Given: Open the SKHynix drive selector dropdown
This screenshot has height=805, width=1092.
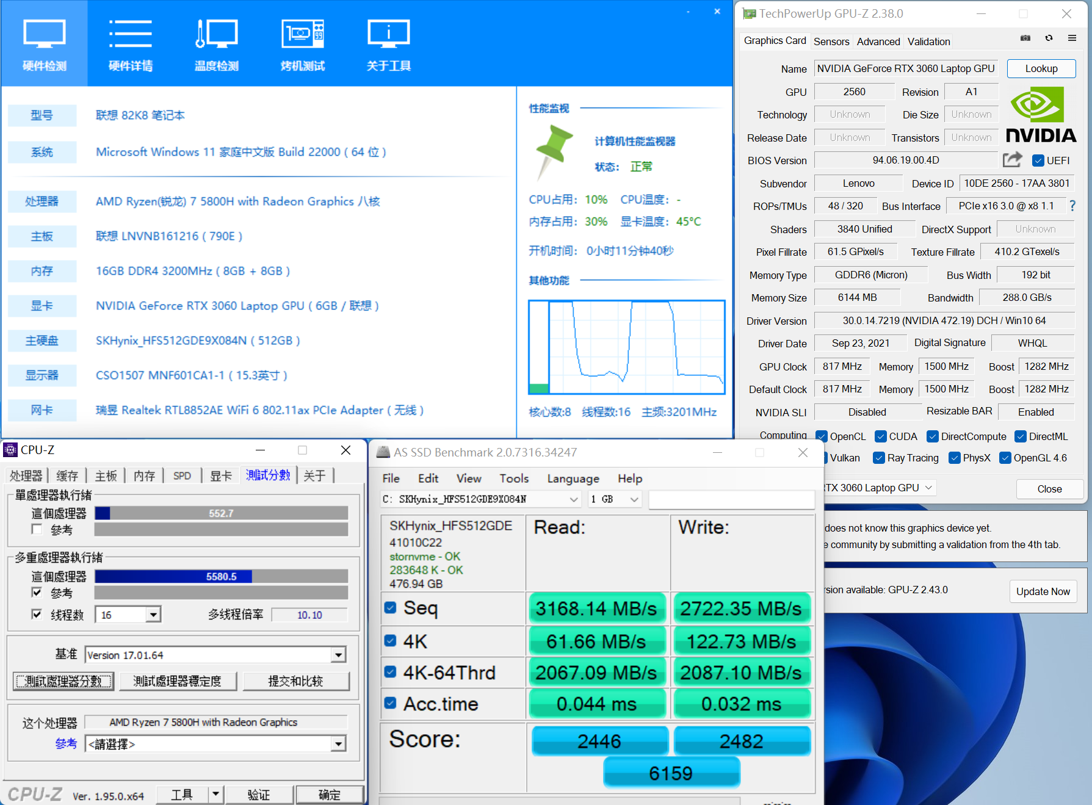Looking at the screenshot, I should 480,499.
